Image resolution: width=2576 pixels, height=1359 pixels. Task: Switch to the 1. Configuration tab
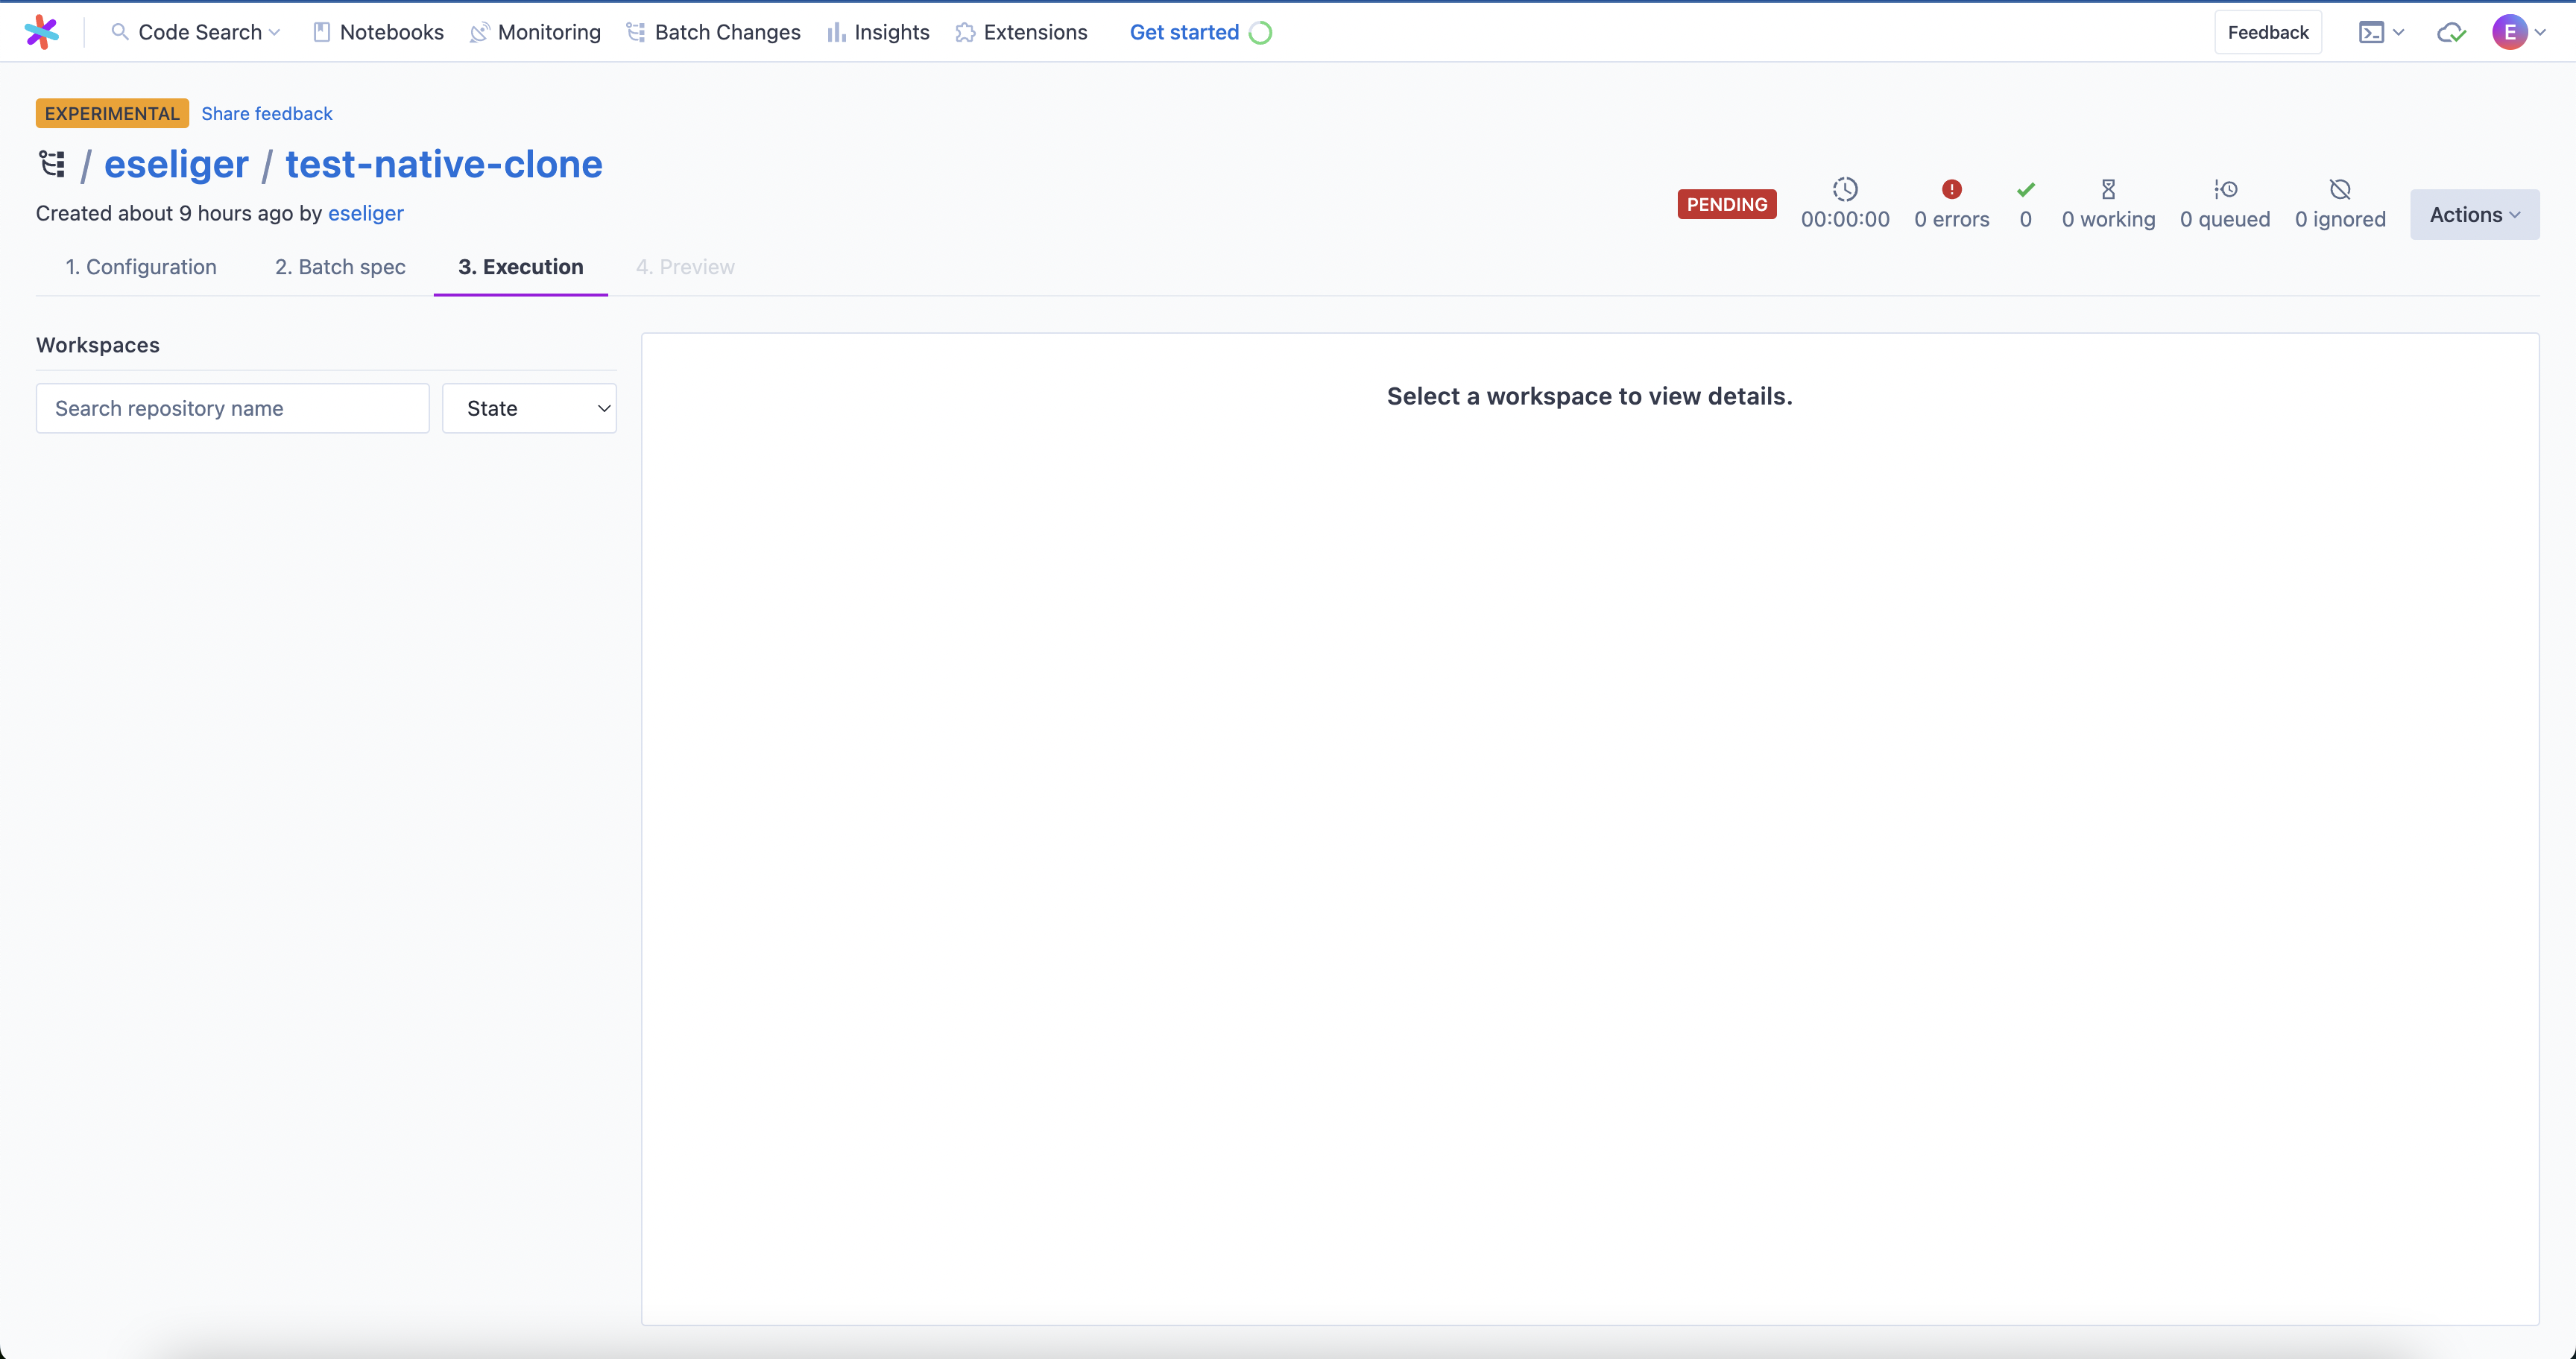(x=141, y=267)
